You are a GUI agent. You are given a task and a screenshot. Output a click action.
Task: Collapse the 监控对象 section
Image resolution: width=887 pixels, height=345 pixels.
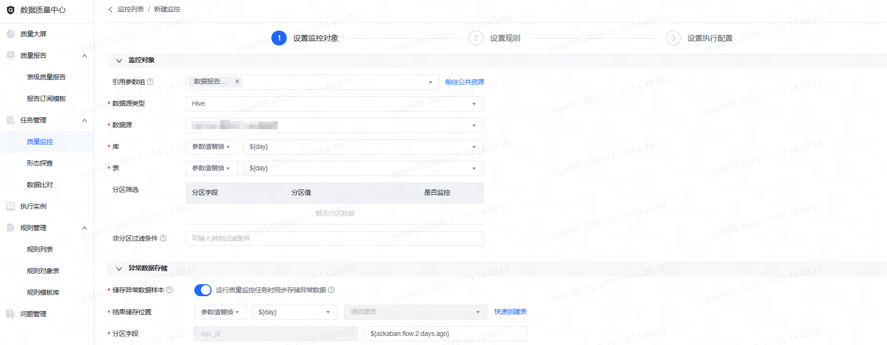[119, 60]
